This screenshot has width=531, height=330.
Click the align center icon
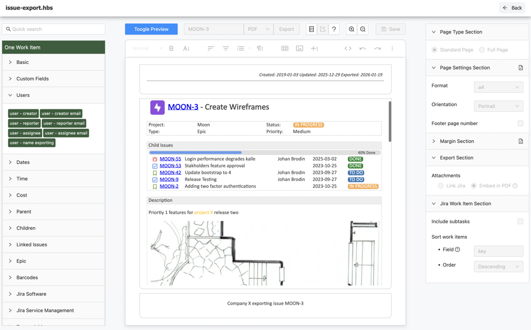(x=226, y=48)
